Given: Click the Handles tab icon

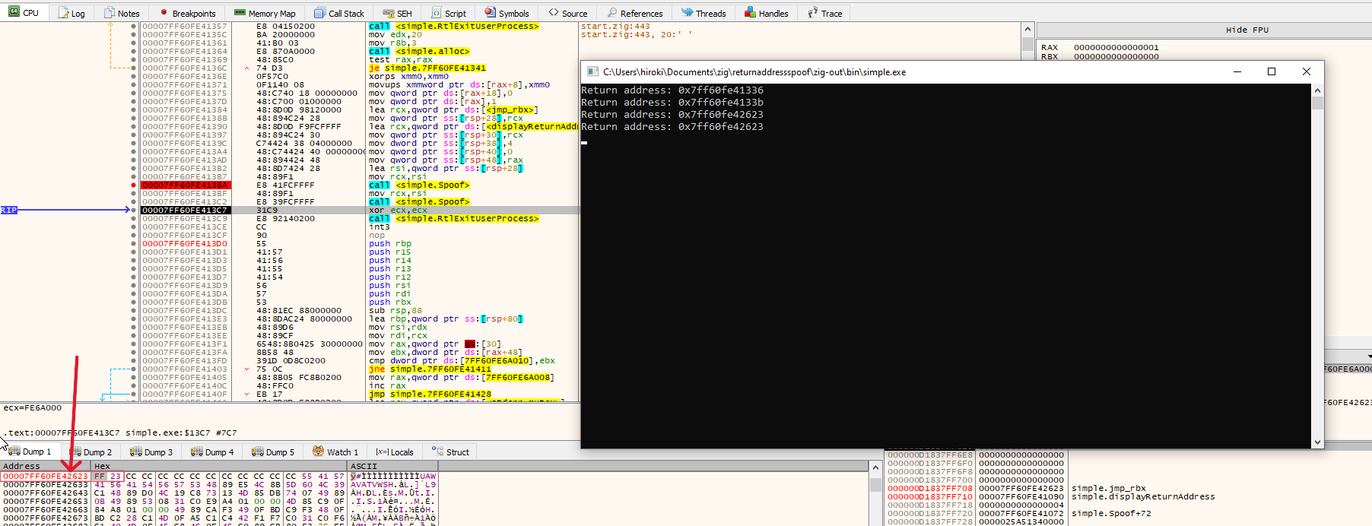Looking at the screenshot, I should [750, 13].
